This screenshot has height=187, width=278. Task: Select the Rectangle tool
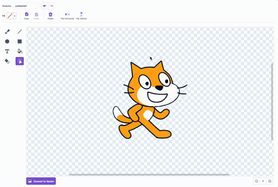(x=19, y=41)
